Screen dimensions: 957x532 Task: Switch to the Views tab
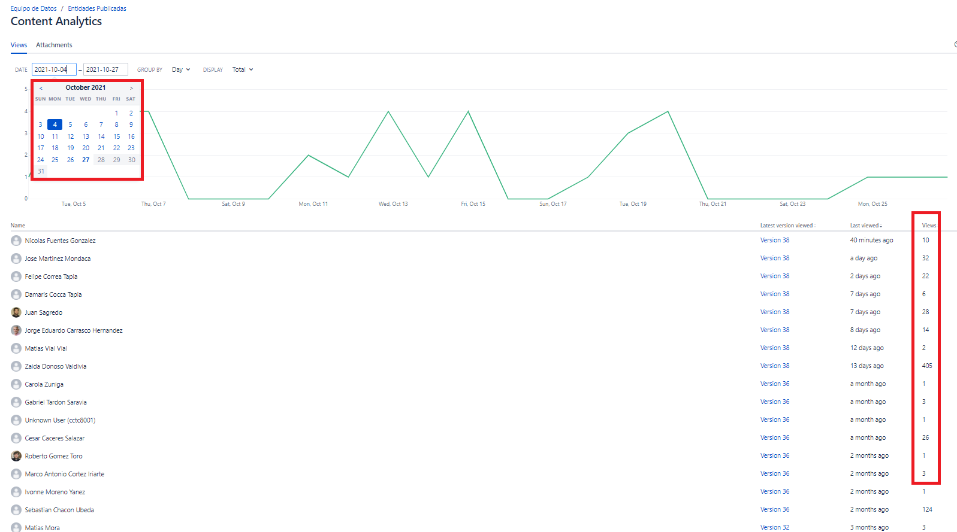(19, 45)
